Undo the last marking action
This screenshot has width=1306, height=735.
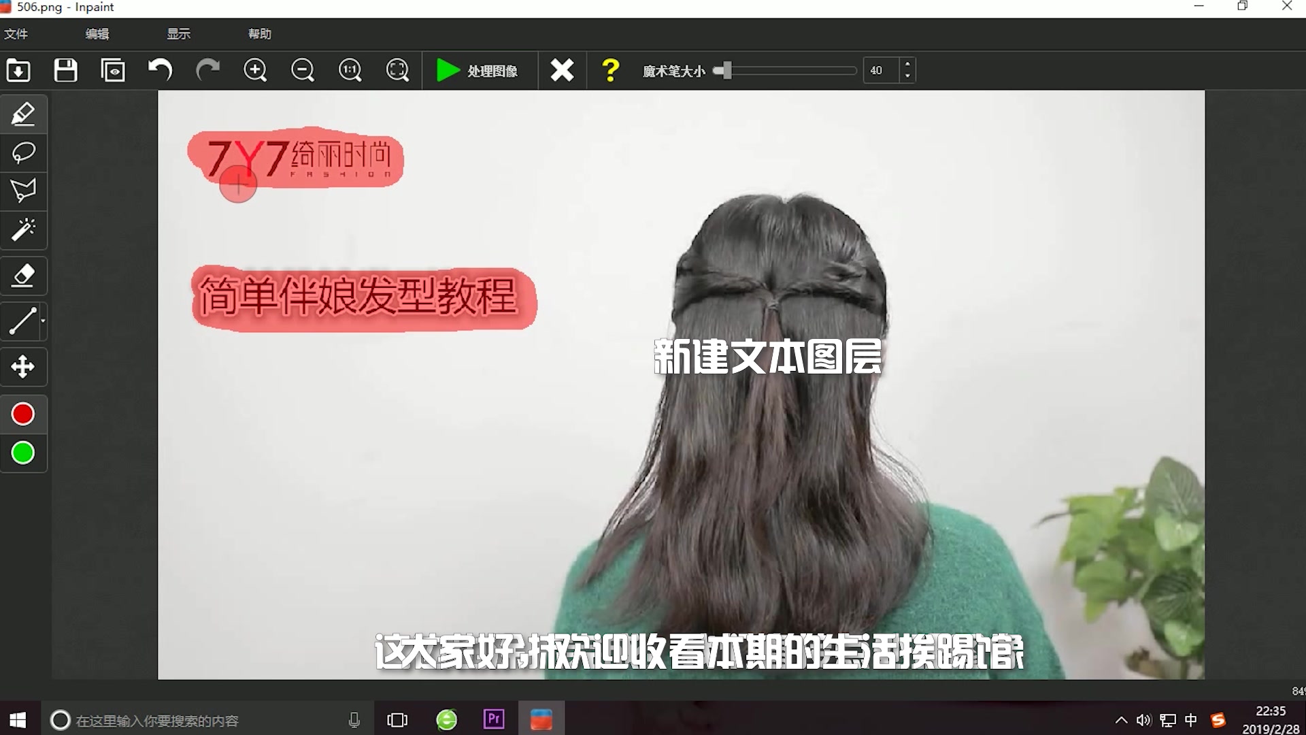click(161, 70)
